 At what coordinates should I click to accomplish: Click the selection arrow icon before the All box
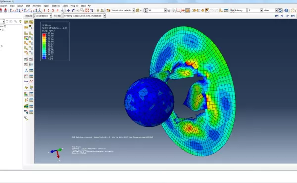(x=146, y=10)
